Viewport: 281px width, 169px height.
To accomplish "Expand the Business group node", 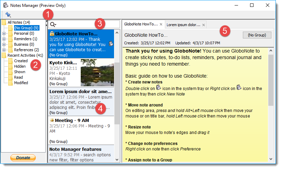I will pos(4,44).
